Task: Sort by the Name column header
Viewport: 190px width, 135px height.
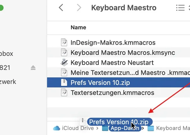Action: [x=78, y=27]
